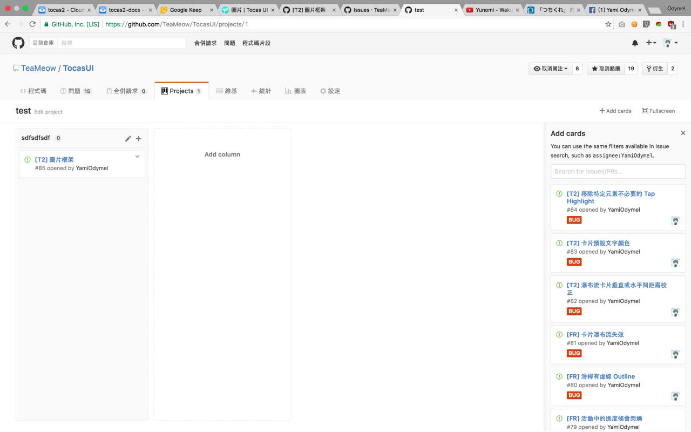This screenshot has width=691, height=432.
Task: Click the Add column placeholder
Action: (222, 154)
